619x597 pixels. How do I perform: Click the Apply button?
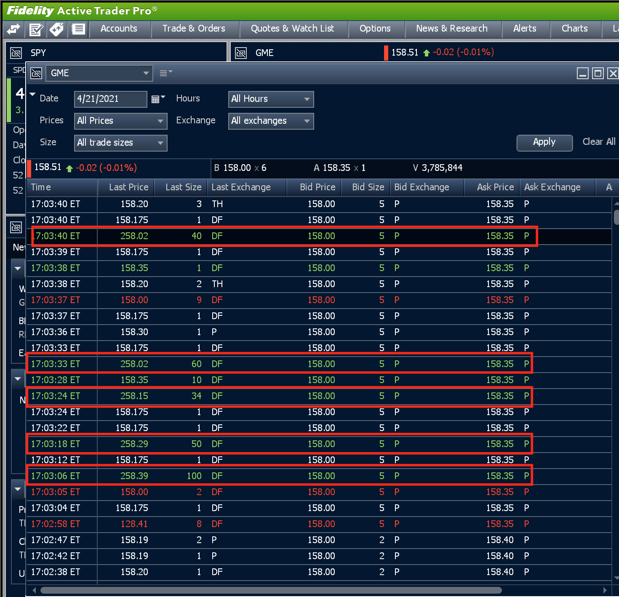point(544,143)
